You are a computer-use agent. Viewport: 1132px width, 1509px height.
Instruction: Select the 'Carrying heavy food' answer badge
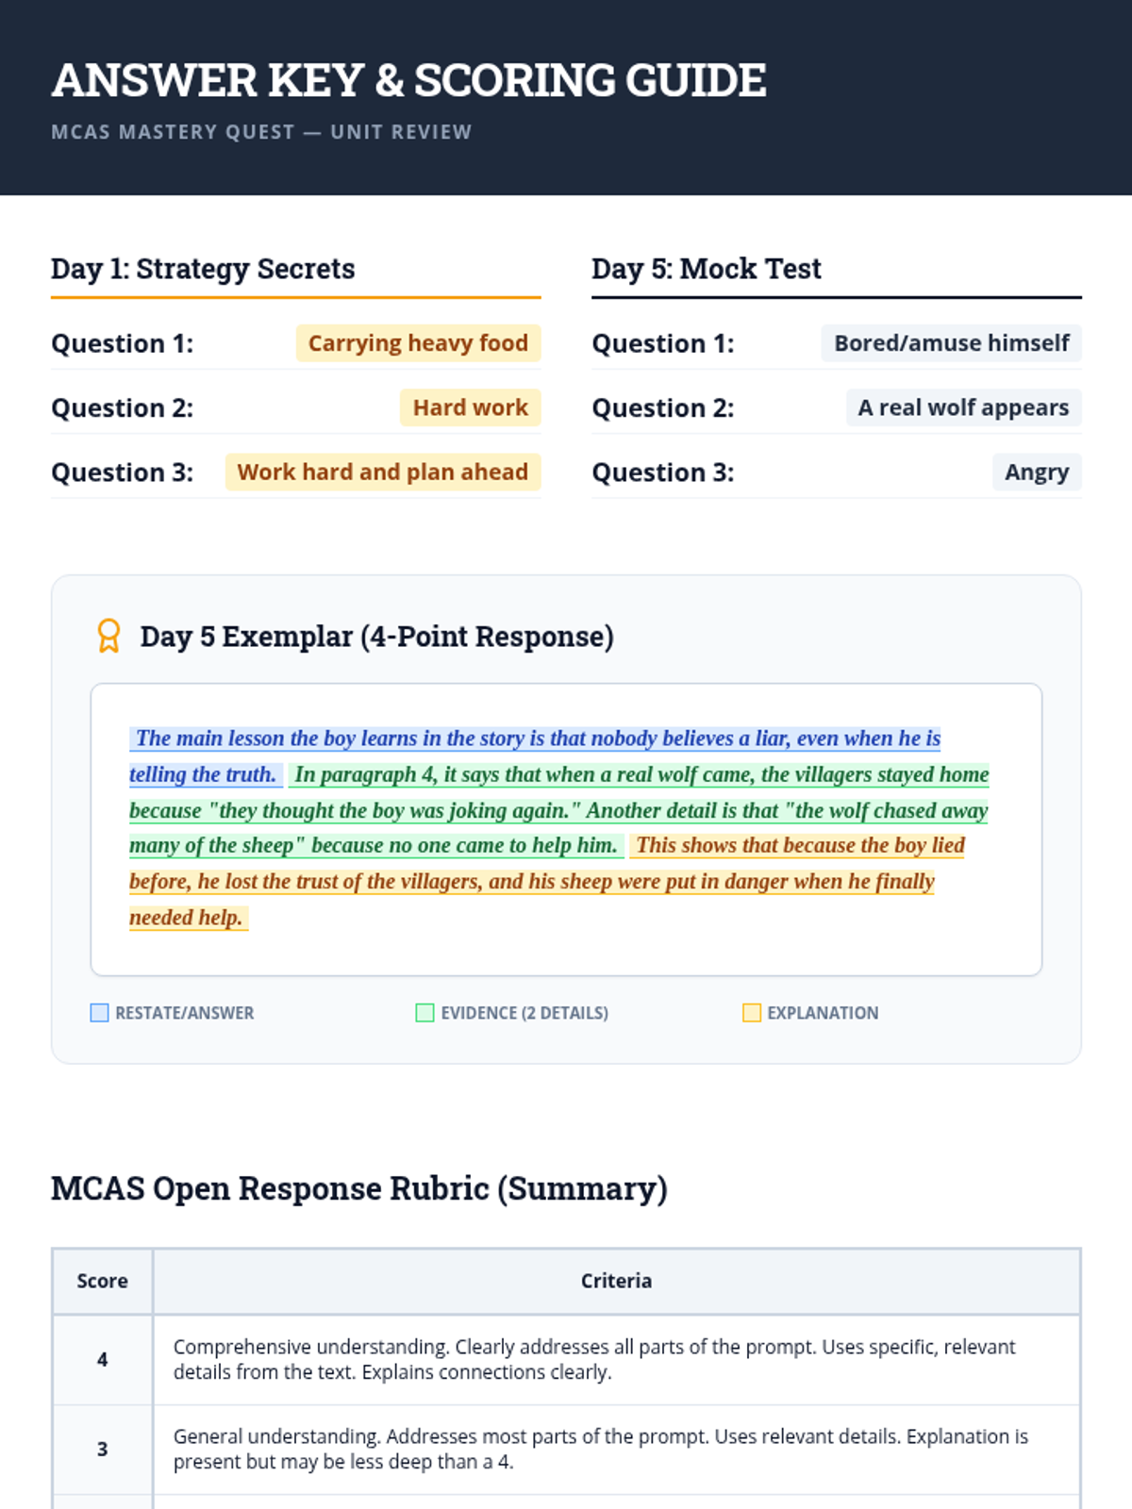pos(418,343)
